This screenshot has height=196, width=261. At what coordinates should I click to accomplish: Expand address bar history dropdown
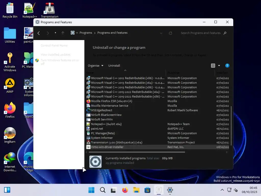161,33
